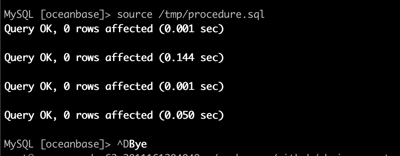The image size is (400, 156).
Task: Click the /tmp/procedure.sql path in the source command
Action: [x=211, y=14]
